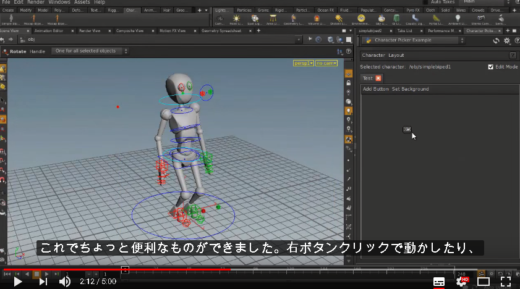This screenshot has height=289, width=520.
Task: Click the GI Light shelf icon
Action: (x=396, y=20)
